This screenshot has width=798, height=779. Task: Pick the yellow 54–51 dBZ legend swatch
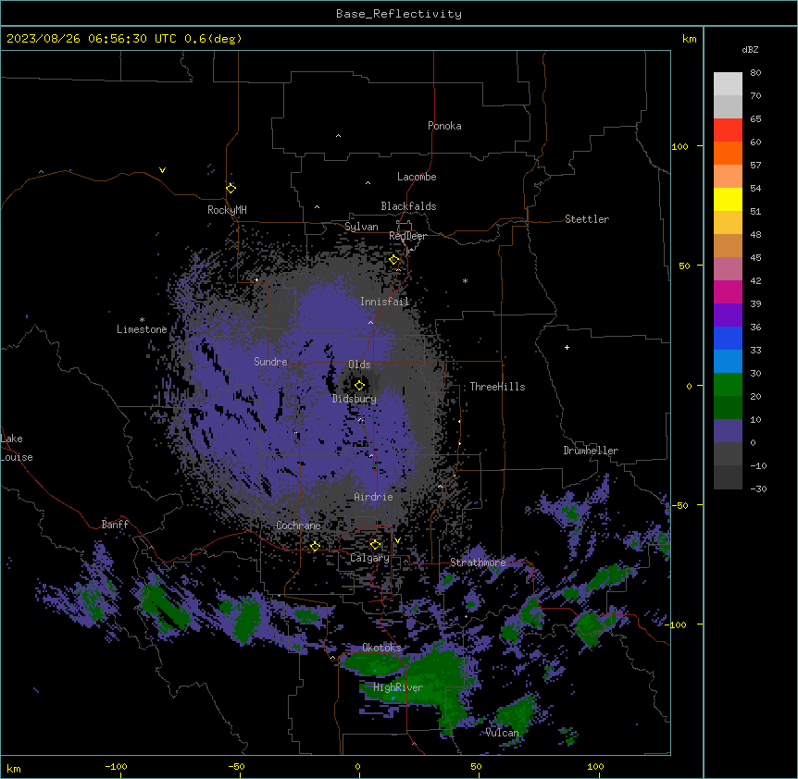[x=728, y=199]
